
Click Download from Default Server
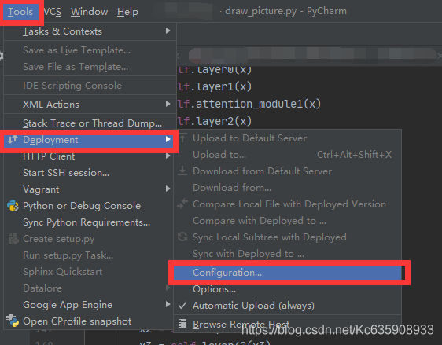coord(288,171)
